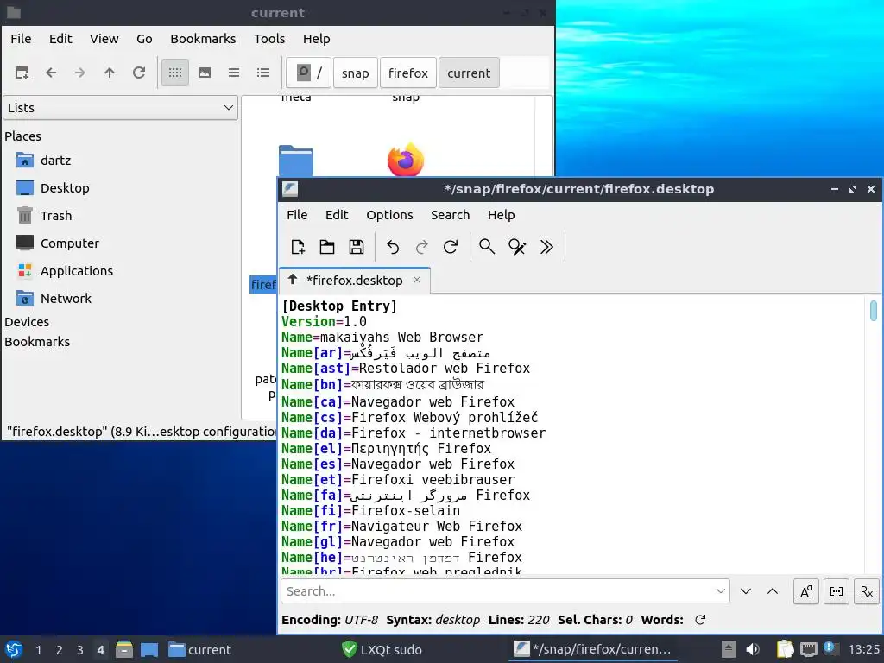This screenshot has height=663, width=884.
Task: Open a file using FeatherPad folder icon
Action: pyautogui.click(x=327, y=247)
